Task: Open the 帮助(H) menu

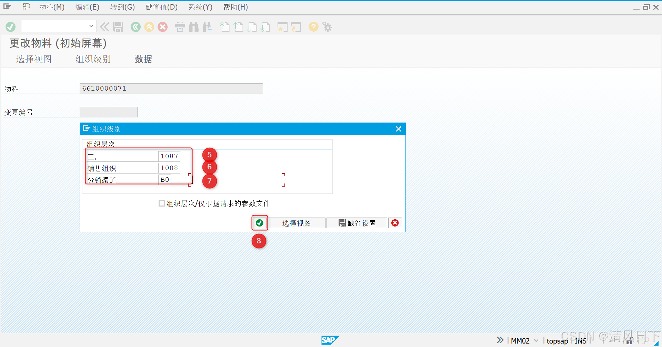Action: pos(235,7)
